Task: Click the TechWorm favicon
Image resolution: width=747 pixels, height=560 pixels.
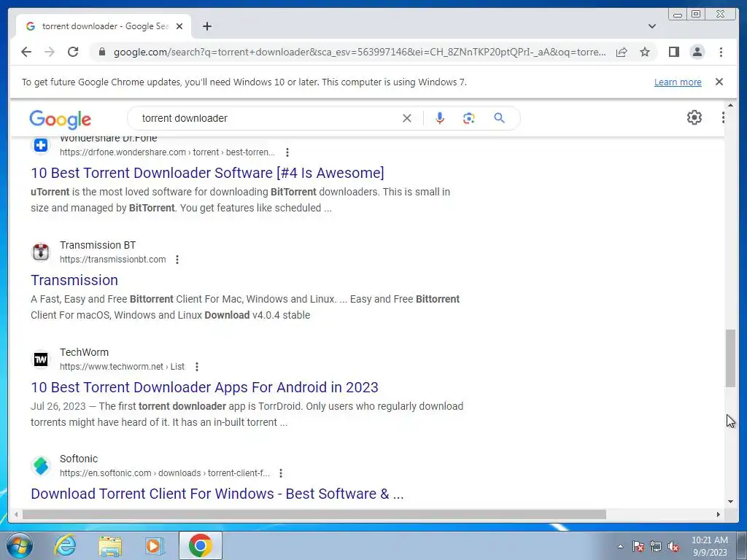Action: click(x=41, y=359)
